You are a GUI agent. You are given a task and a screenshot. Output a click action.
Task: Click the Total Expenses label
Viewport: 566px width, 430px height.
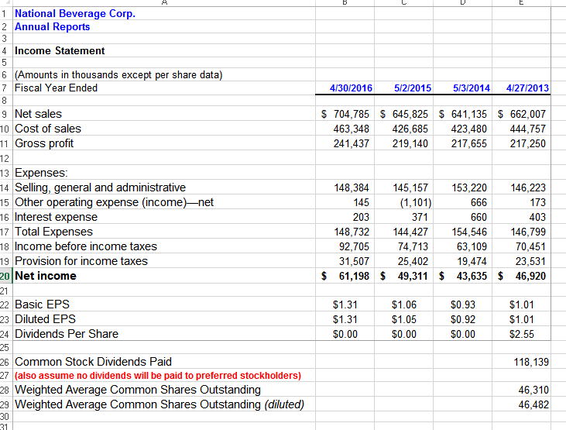tap(53, 232)
